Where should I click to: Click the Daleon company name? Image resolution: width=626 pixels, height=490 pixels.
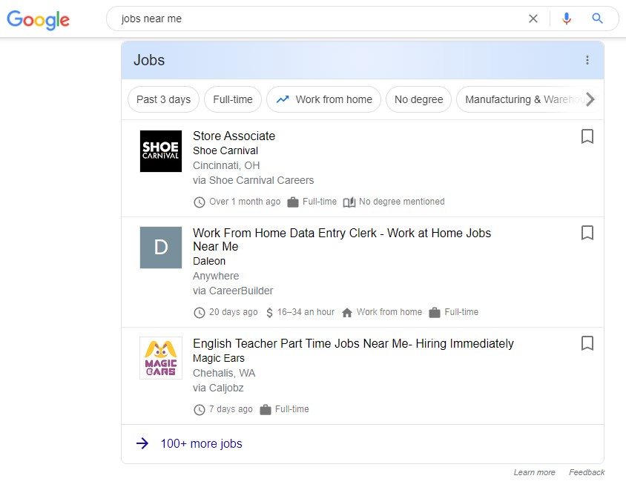(x=209, y=261)
